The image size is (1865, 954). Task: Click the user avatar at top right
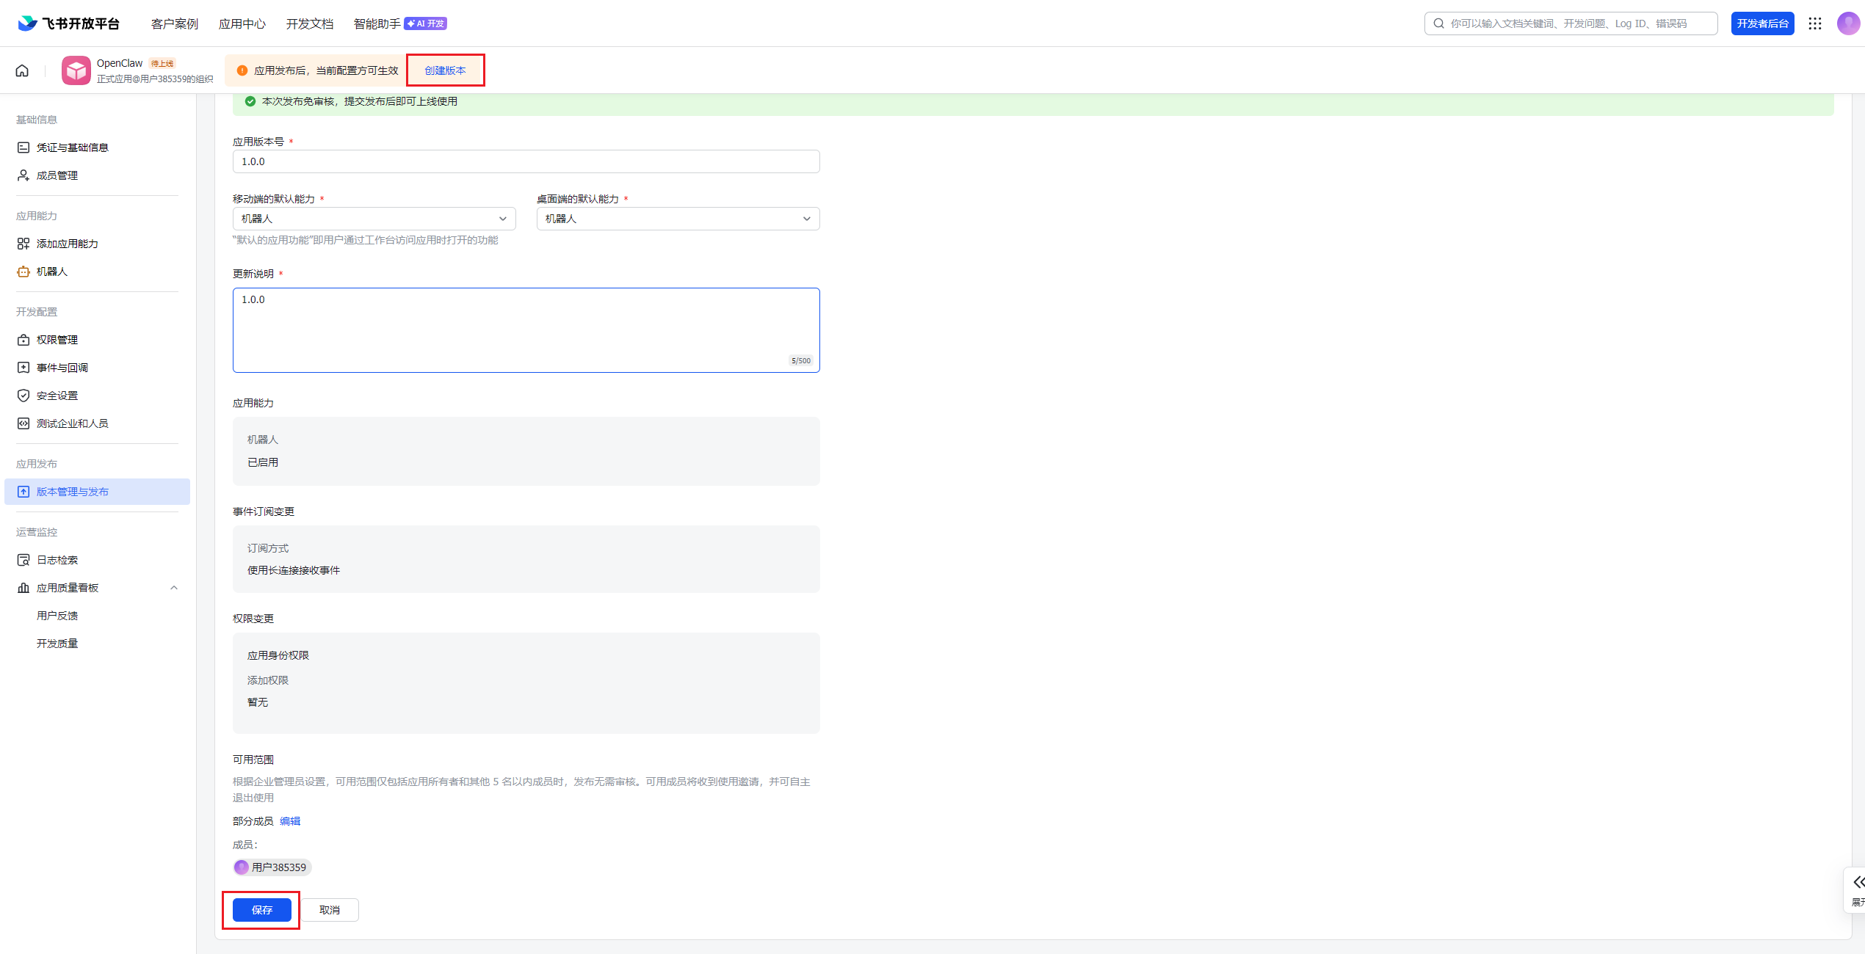point(1848,23)
